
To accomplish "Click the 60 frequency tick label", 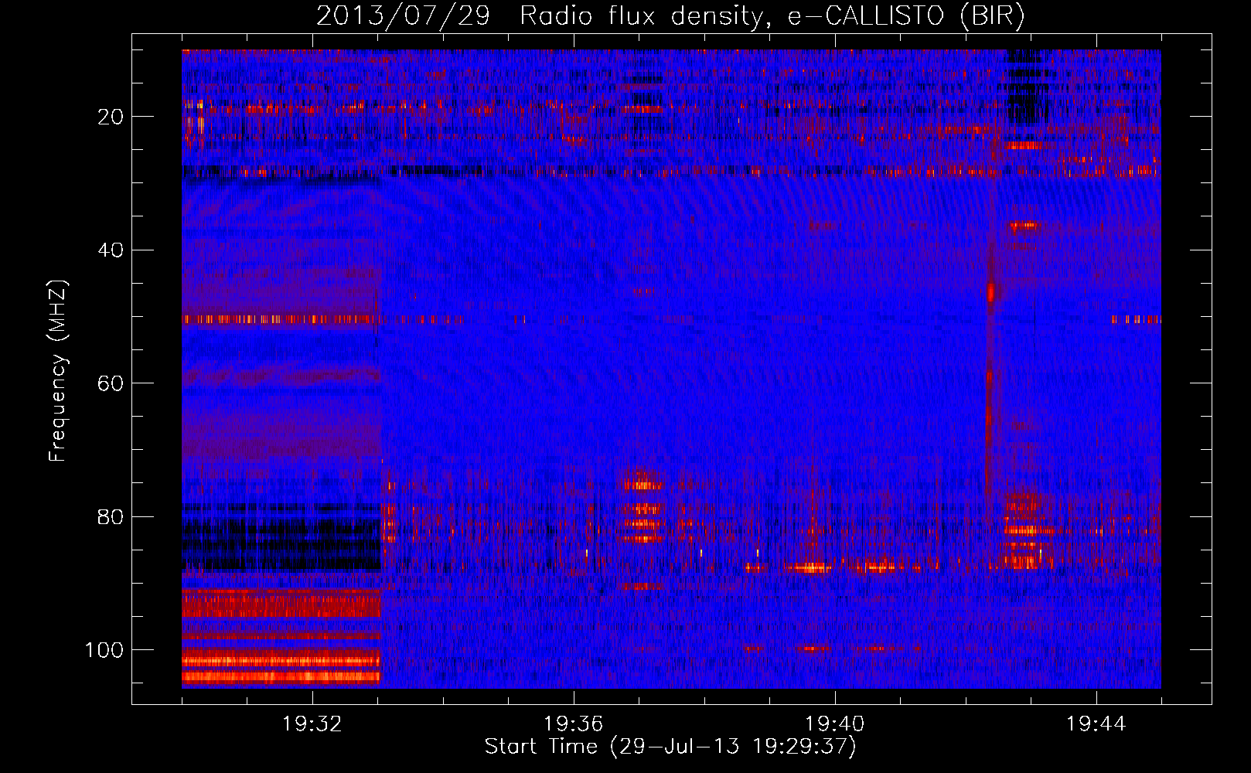I will click(111, 383).
